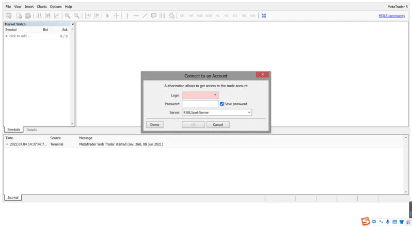Close the Market Watch panel

click(73, 24)
